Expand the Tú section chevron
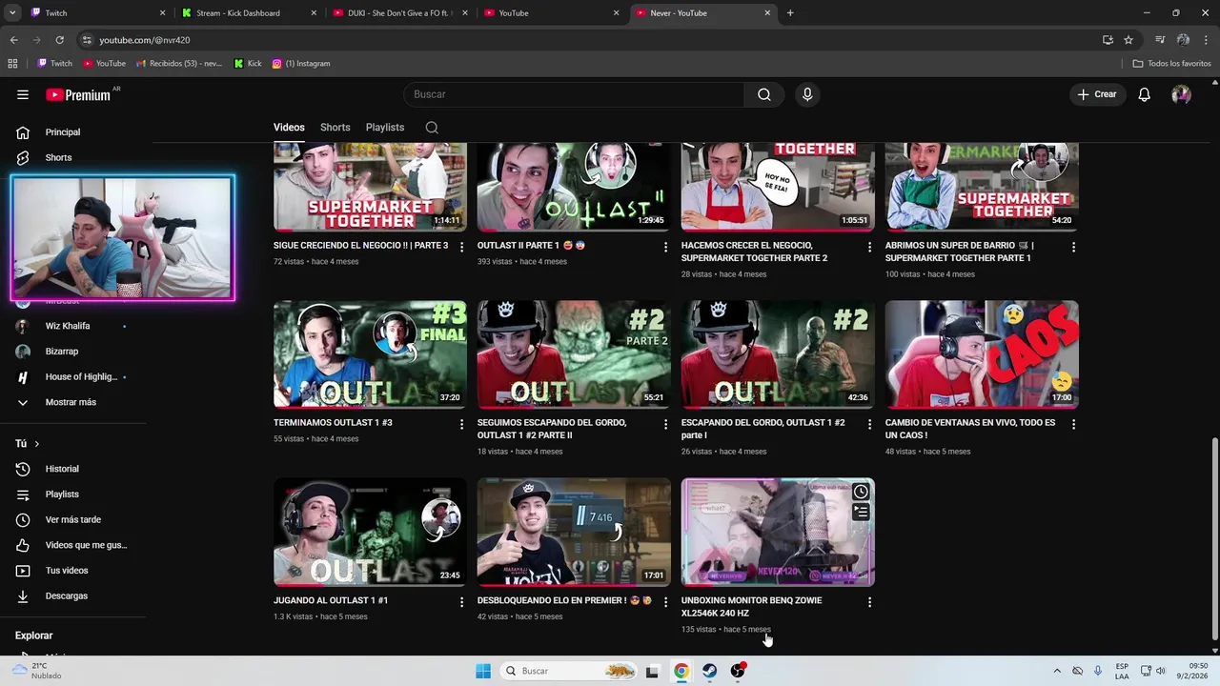The width and height of the screenshot is (1220, 686). point(36,444)
